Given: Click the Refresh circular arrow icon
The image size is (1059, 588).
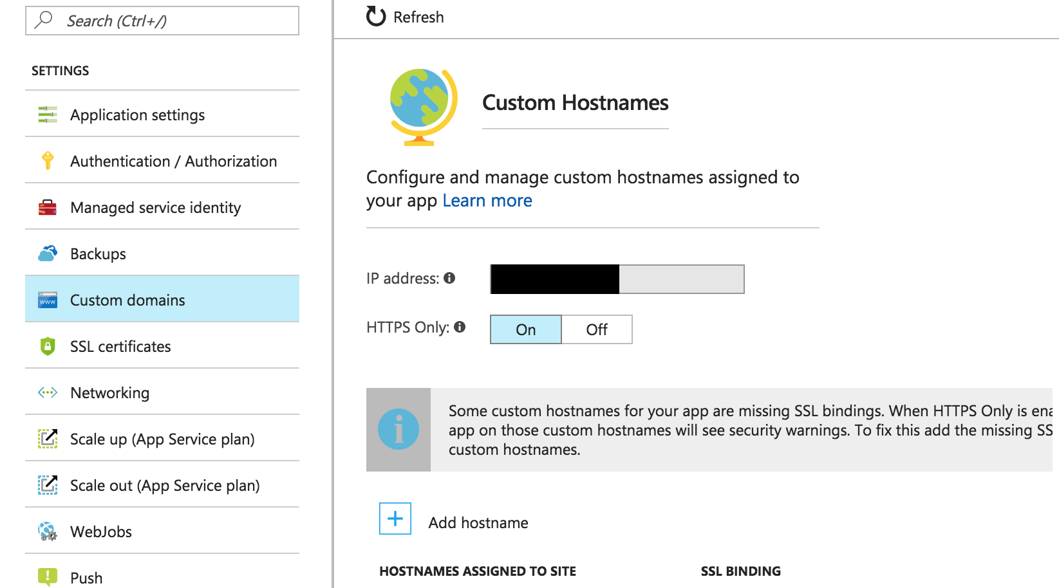Looking at the screenshot, I should pyautogui.click(x=376, y=17).
